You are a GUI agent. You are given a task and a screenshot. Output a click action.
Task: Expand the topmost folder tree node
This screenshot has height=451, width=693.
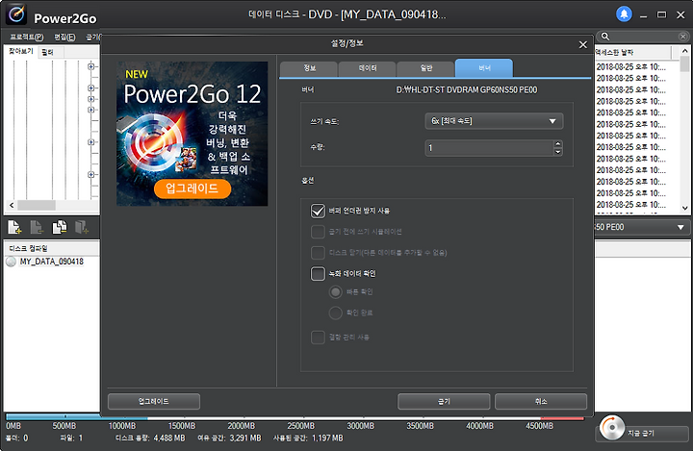pyautogui.click(x=91, y=66)
